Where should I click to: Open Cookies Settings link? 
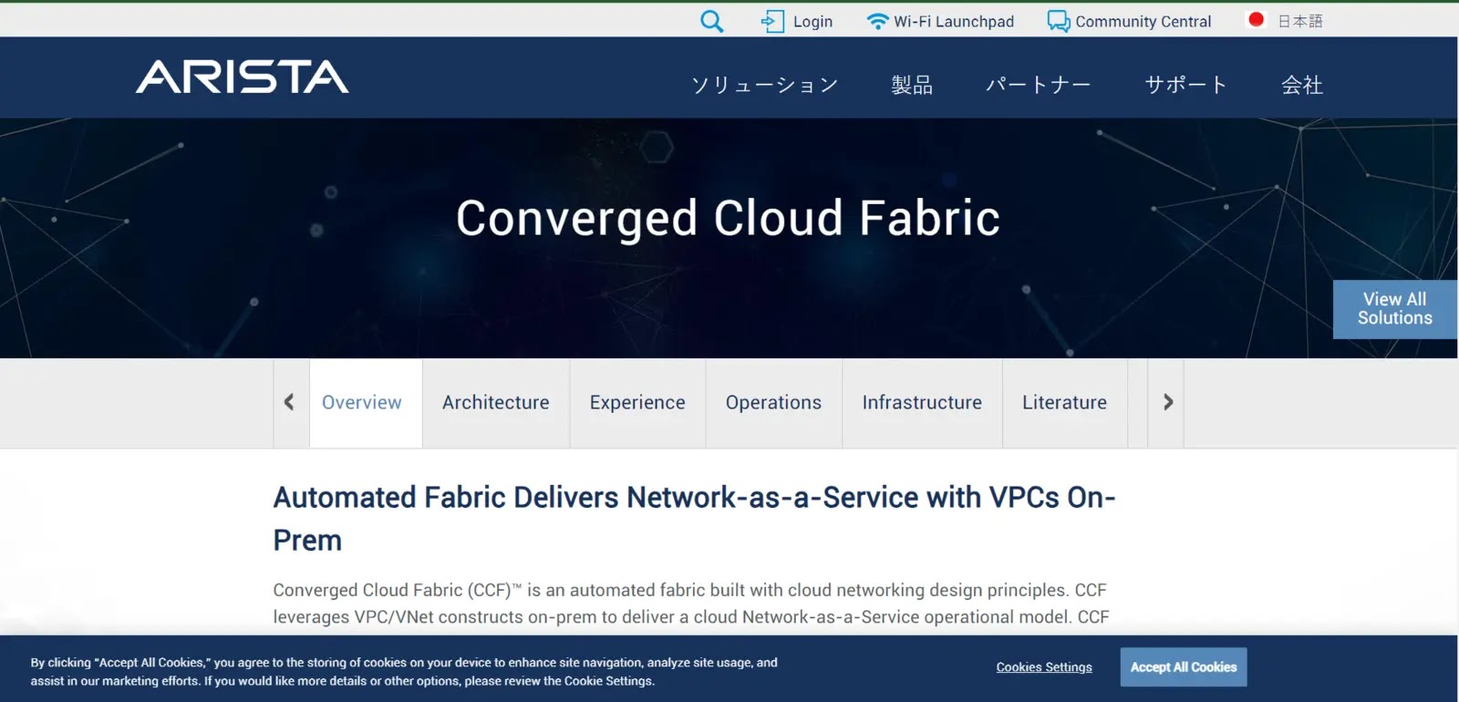pos(1044,667)
